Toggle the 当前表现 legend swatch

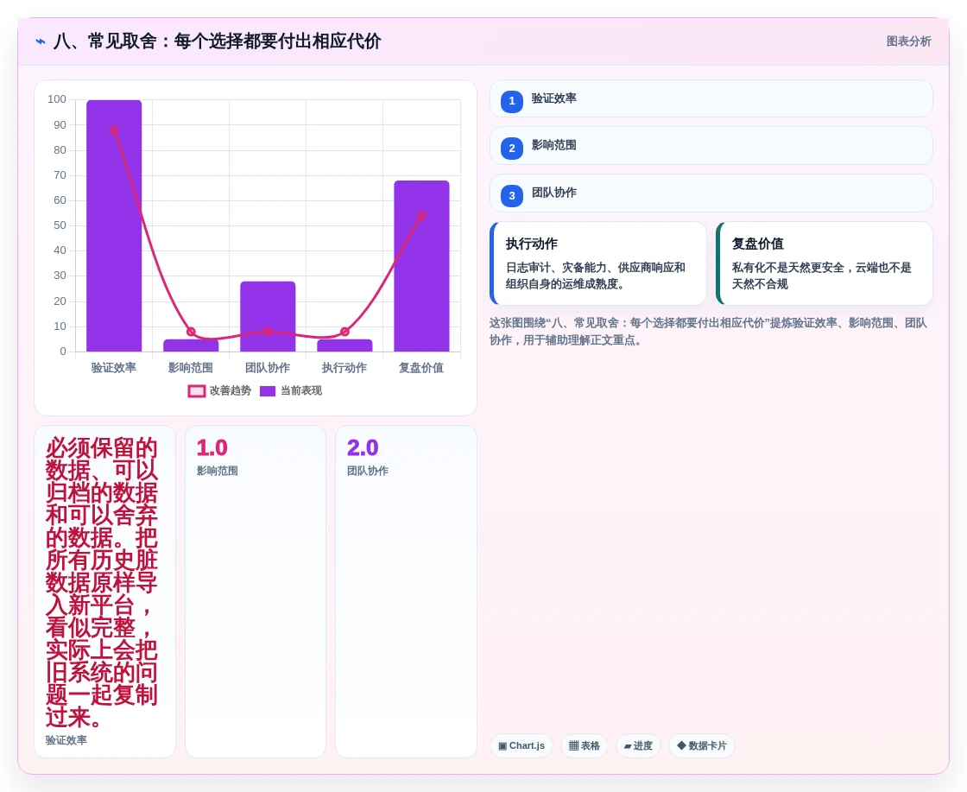click(268, 391)
